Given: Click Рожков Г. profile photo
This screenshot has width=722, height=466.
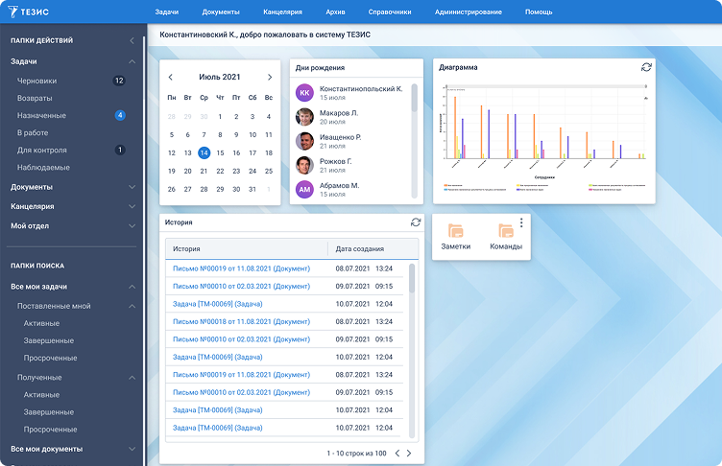Looking at the screenshot, I should click(304, 165).
